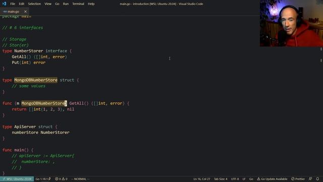Click the Vim NORMAL mode indicator
The height and width of the screenshot is (182, 323).
pos(80,179)
